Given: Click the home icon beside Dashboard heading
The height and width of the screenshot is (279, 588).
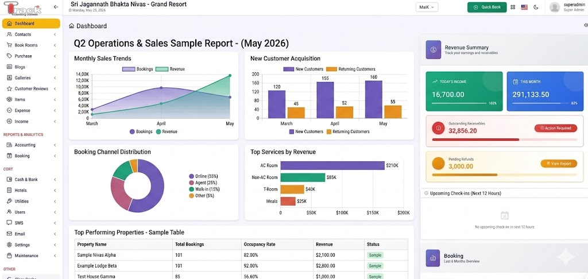Looking at the screenshot, I should coord(72,26).
